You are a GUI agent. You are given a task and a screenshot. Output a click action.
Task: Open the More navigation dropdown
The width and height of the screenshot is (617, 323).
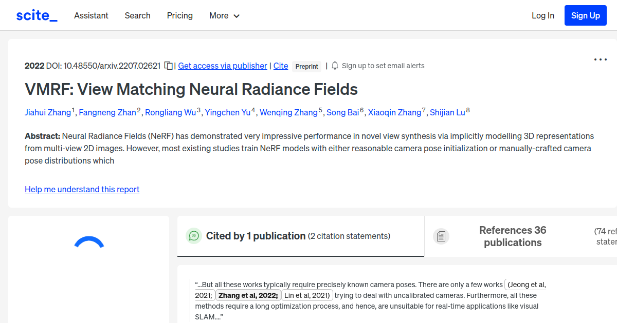point(224,16)
